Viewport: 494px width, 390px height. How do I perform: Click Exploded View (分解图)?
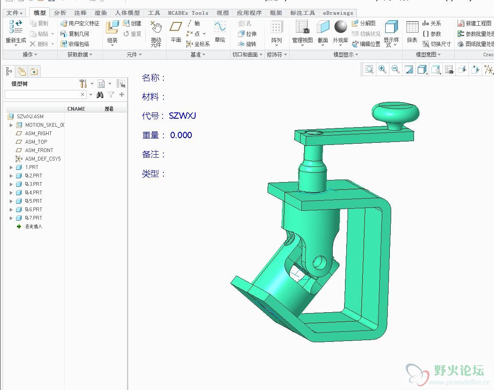point(364,23)
